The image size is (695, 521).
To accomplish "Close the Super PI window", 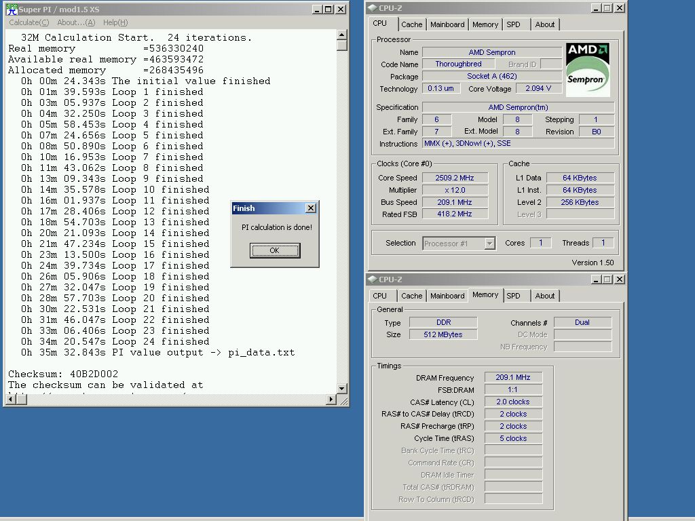I will (341, 9).
